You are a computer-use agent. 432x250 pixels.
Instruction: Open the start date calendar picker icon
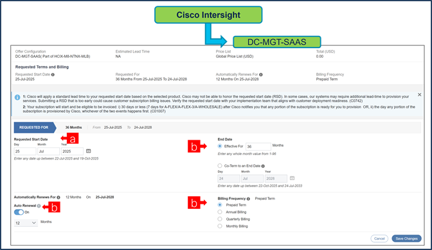[x=89, y=151]
